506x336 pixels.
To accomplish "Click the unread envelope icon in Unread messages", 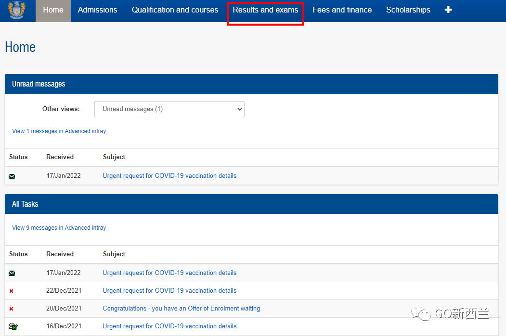I will tap(12, 176).
